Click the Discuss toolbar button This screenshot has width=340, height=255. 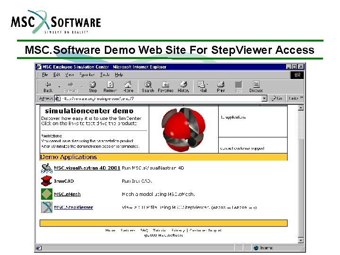coord(256,87)
